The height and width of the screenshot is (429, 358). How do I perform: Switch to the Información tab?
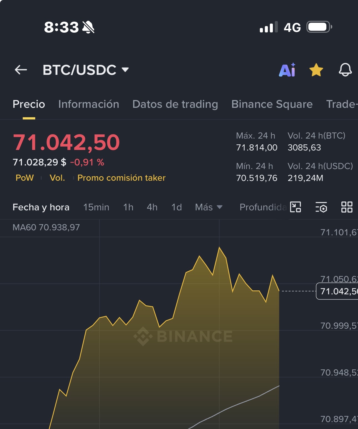pos(89,104)
